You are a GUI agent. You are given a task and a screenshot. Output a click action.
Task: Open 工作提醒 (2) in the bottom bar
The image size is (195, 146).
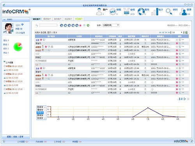coord(23,142)
